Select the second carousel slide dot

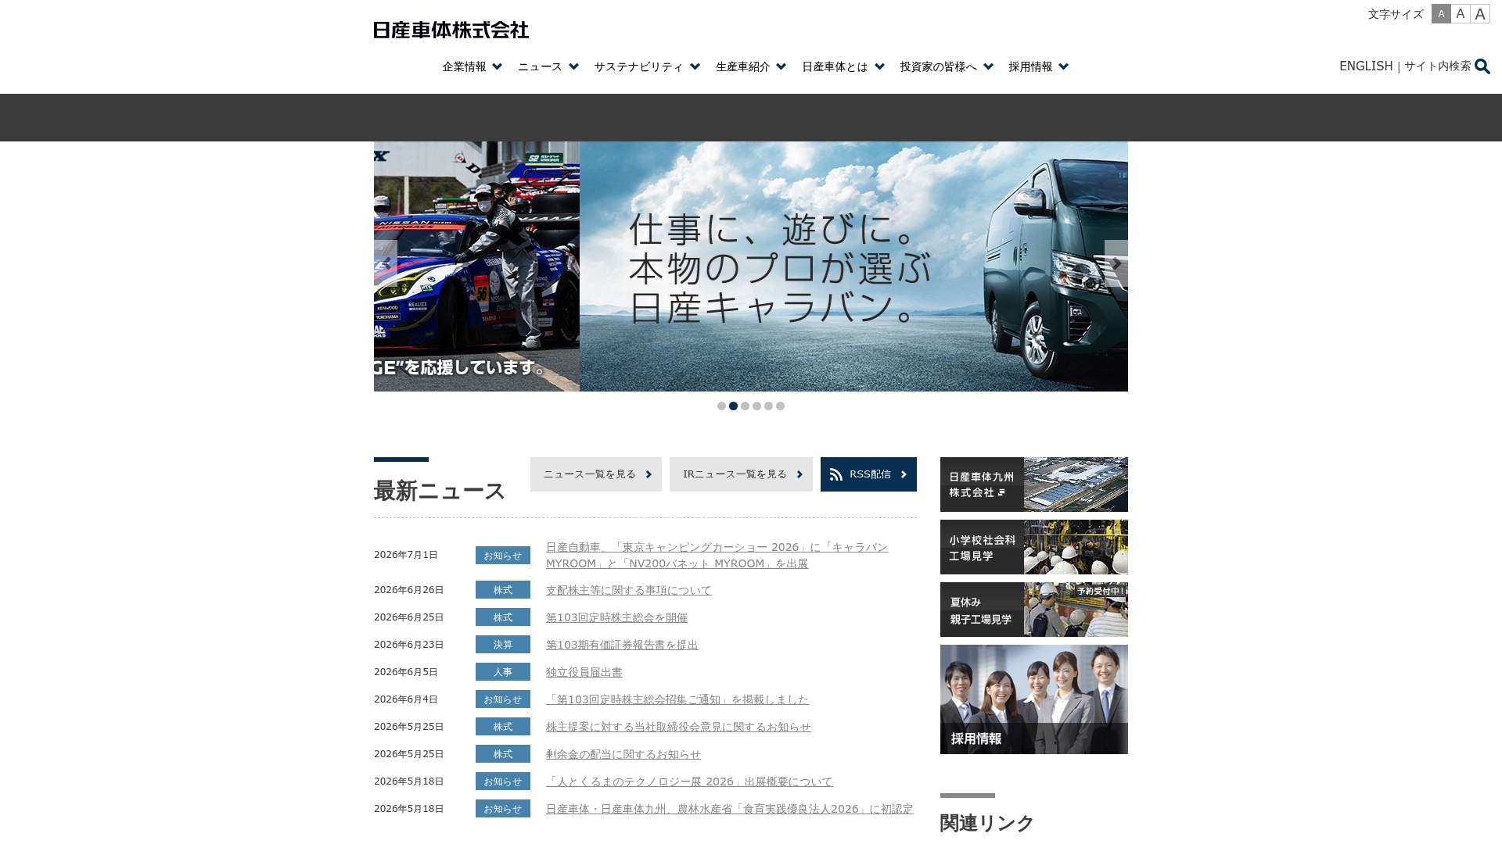(x=733, y=406)
